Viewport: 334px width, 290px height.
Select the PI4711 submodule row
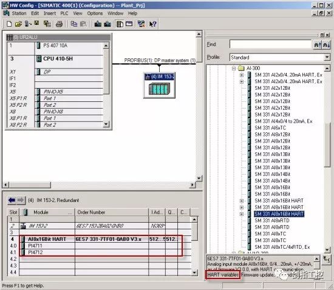coord(101,246)
